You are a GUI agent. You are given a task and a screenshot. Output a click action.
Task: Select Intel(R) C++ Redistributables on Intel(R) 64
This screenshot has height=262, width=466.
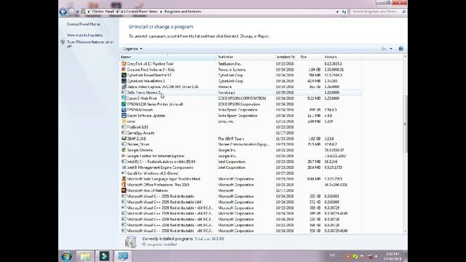click(161, 162)
